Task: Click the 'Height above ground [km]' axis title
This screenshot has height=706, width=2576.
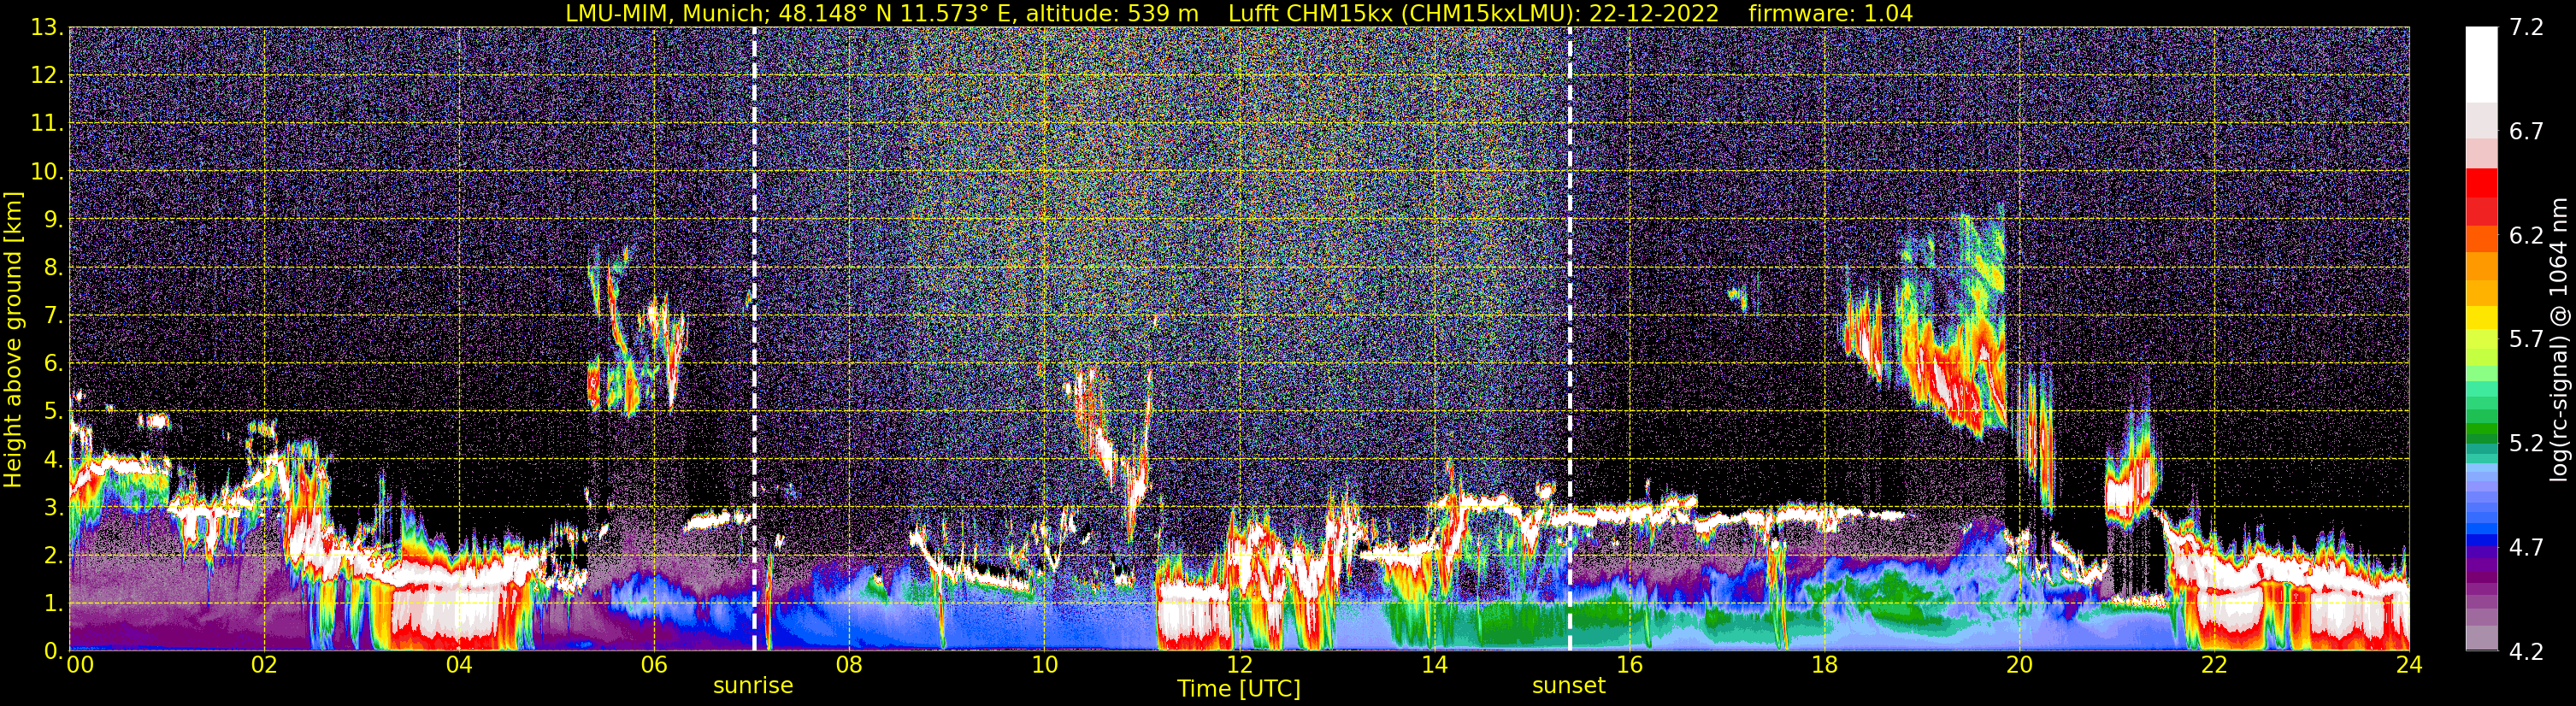Action: pyautogui.click(x=13, y=339)
